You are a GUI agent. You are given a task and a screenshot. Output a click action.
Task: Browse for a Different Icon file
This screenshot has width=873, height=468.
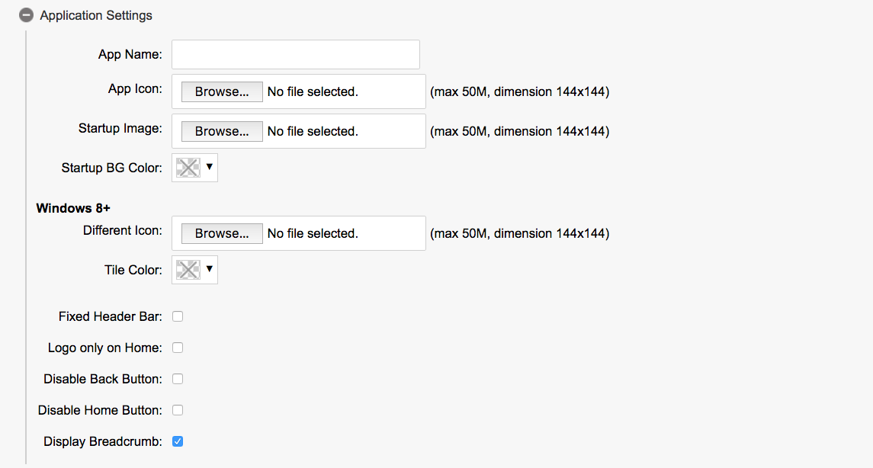pyautogui.click(x=222, y=234)
